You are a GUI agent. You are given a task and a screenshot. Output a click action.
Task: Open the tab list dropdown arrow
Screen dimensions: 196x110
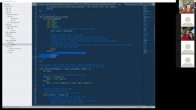153,4
